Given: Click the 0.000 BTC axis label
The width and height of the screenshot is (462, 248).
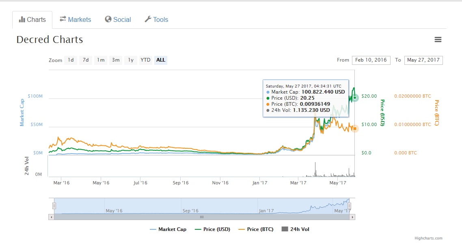Looking at the screenshot, I should pyautogui.click(x=406, y=153).
